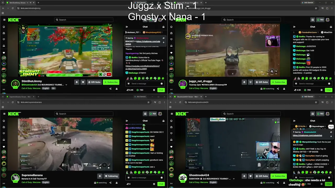This screenshot has width=335, height=188.
Task: Expand the Ghostmode424 stream title
Action: point(234,179)
